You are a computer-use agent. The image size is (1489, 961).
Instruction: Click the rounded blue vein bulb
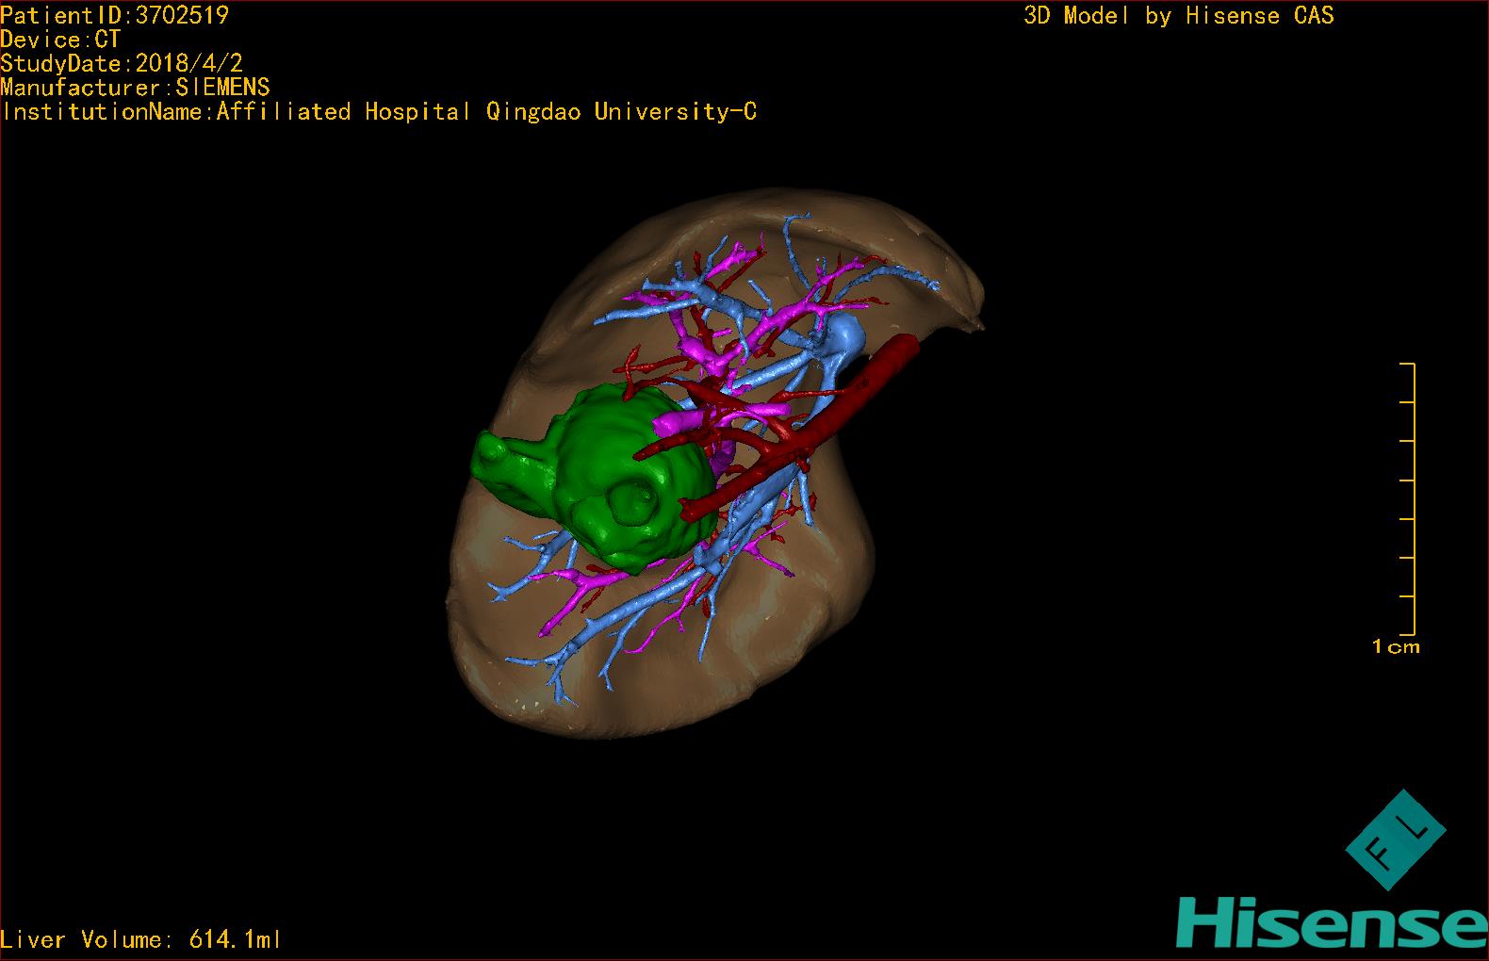[843, 337]
